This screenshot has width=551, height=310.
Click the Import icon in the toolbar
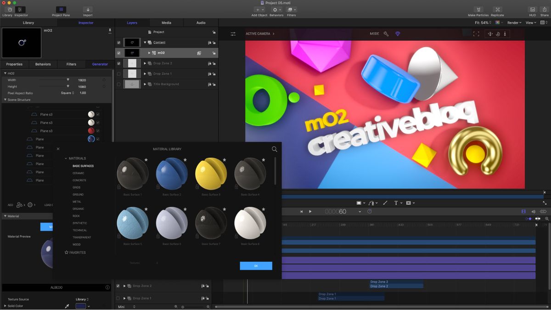(x=87, y=10)
